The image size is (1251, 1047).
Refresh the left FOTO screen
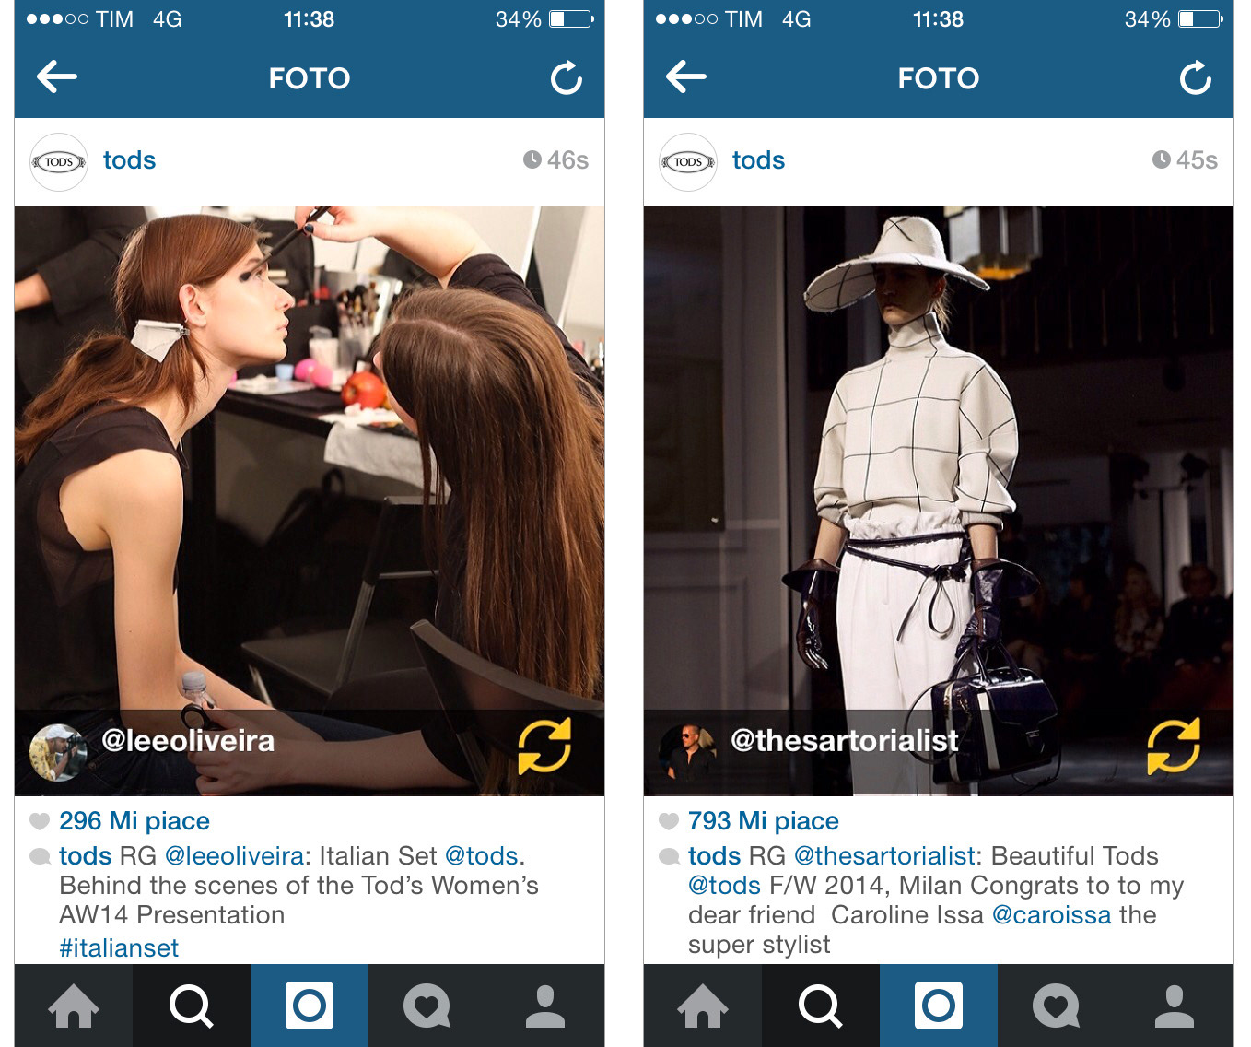(x=567, y=78)
